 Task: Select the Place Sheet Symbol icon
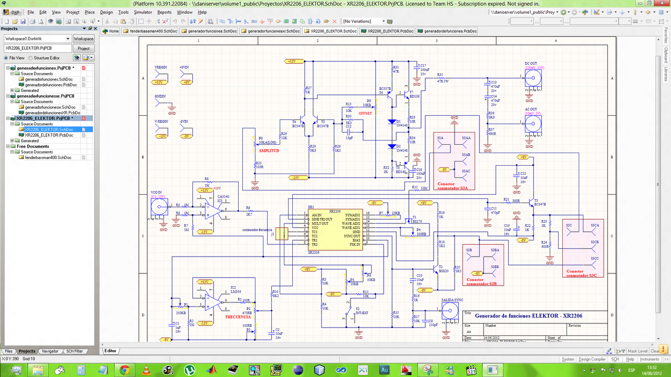[x=286, y=21]
